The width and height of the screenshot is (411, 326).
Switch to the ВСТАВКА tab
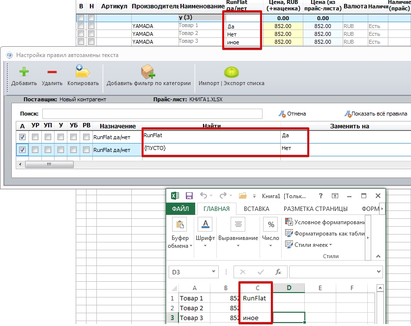pos(256,208)
